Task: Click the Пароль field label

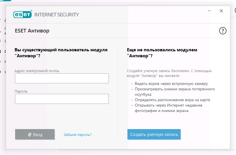Action: (21, 91)
